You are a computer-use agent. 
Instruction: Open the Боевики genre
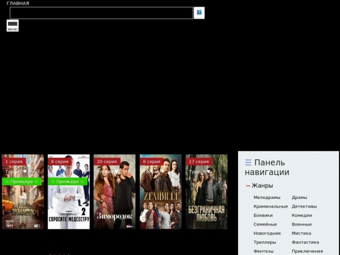[263, 215]
